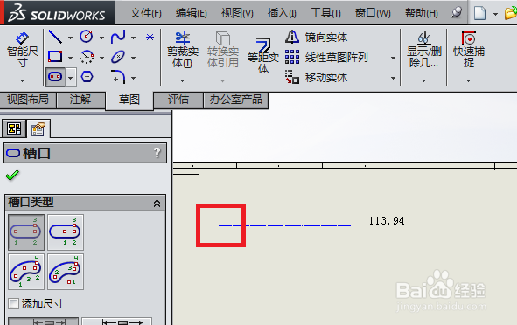Screen dimensions: 517x325
Task: Open the View (视图) menu
Action: [237, 13]
